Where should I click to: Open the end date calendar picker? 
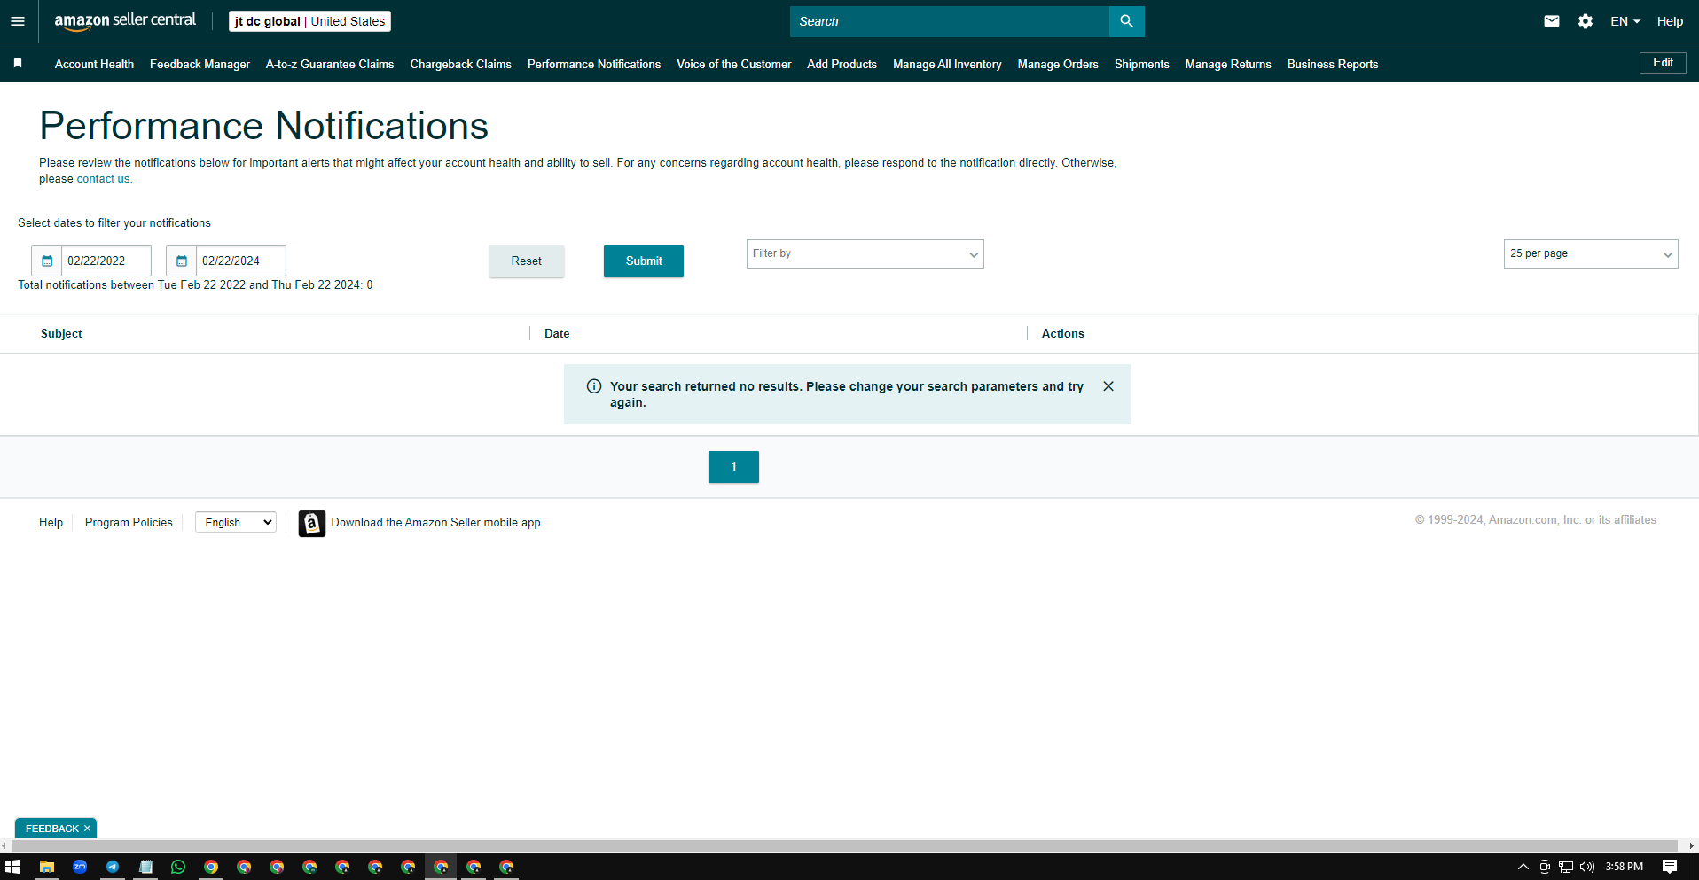click(x=182, y=261)
